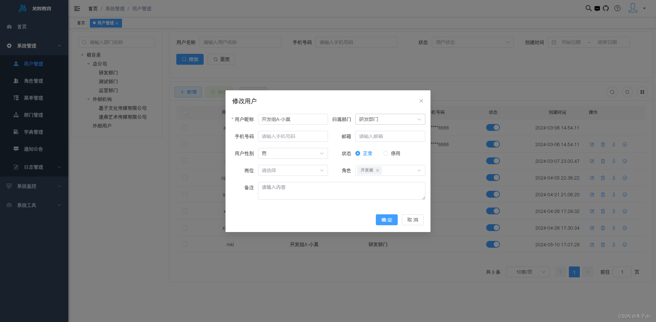Click the 龙智教育 logo

[x=35, y=9]
